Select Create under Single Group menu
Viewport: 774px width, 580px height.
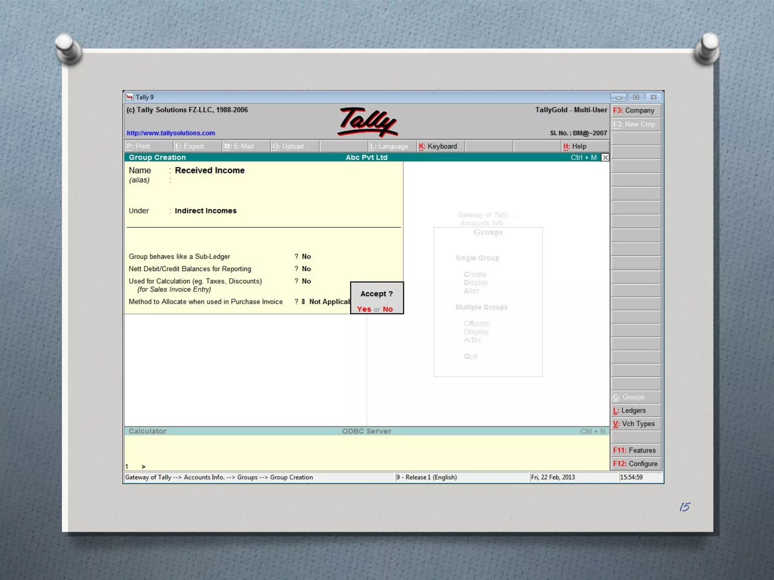[x=475, y=275]
